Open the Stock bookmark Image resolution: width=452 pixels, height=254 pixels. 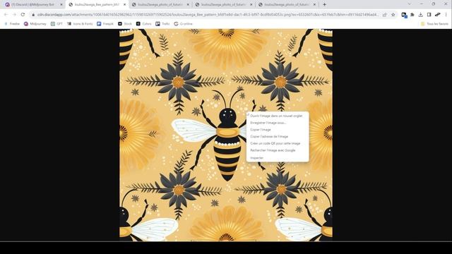pos(125,24)
